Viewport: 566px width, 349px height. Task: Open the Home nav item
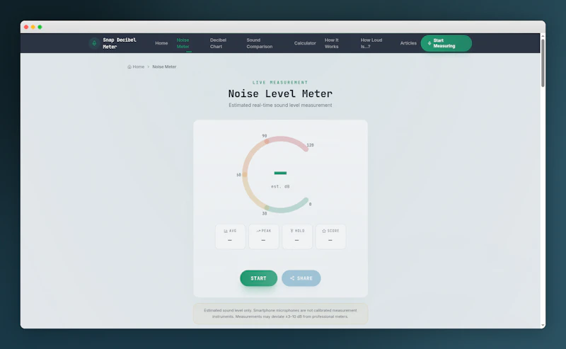(161, 43)
